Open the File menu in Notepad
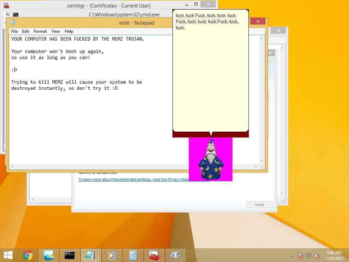 point(14,31)
